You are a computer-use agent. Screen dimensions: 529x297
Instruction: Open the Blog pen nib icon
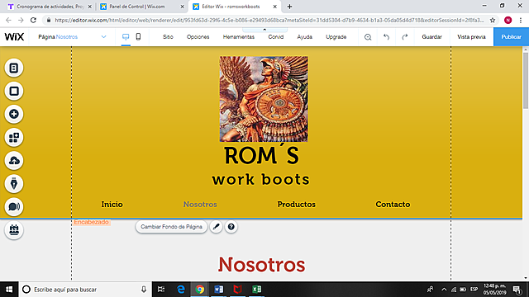(x=14, y=183)
